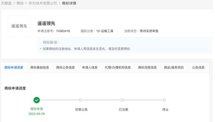This screenshot has width=215, height=122.
Task: Click the green checkmark progress step icon
Action: (37, 100)
